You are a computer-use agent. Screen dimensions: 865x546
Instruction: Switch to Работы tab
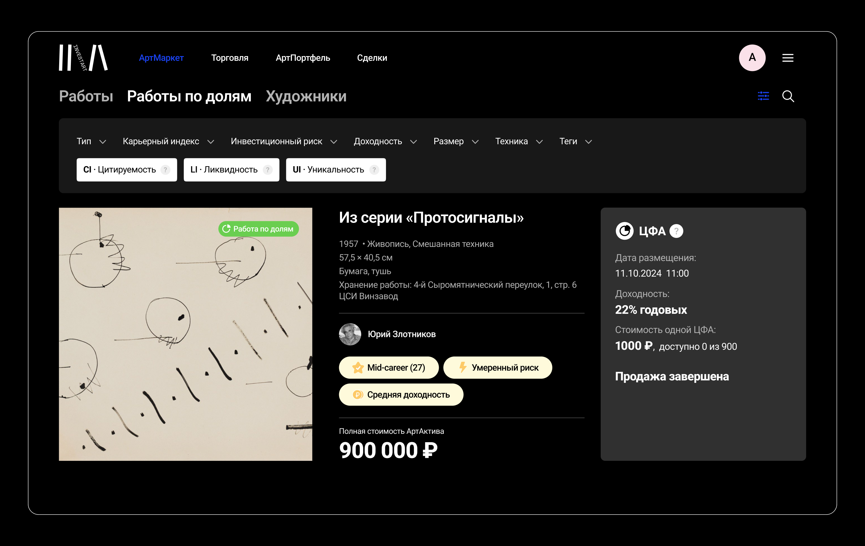(86, 96)
